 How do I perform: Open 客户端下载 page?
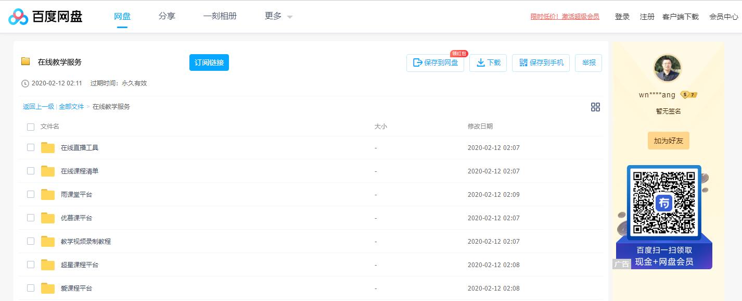click(681, 17)
